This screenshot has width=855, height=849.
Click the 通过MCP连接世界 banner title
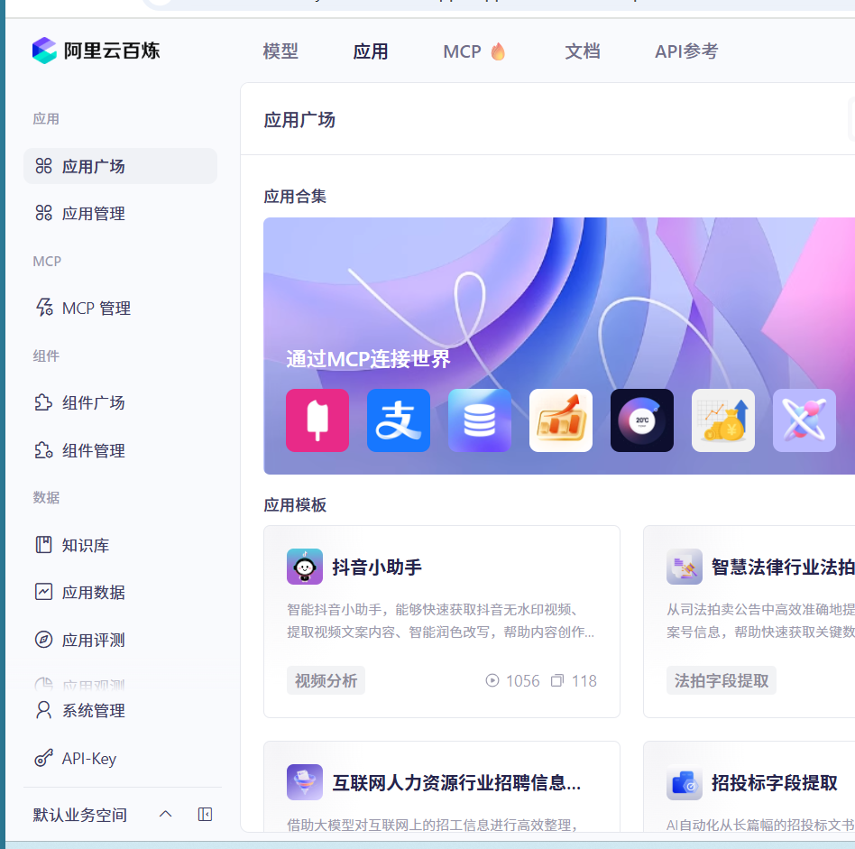368,359
